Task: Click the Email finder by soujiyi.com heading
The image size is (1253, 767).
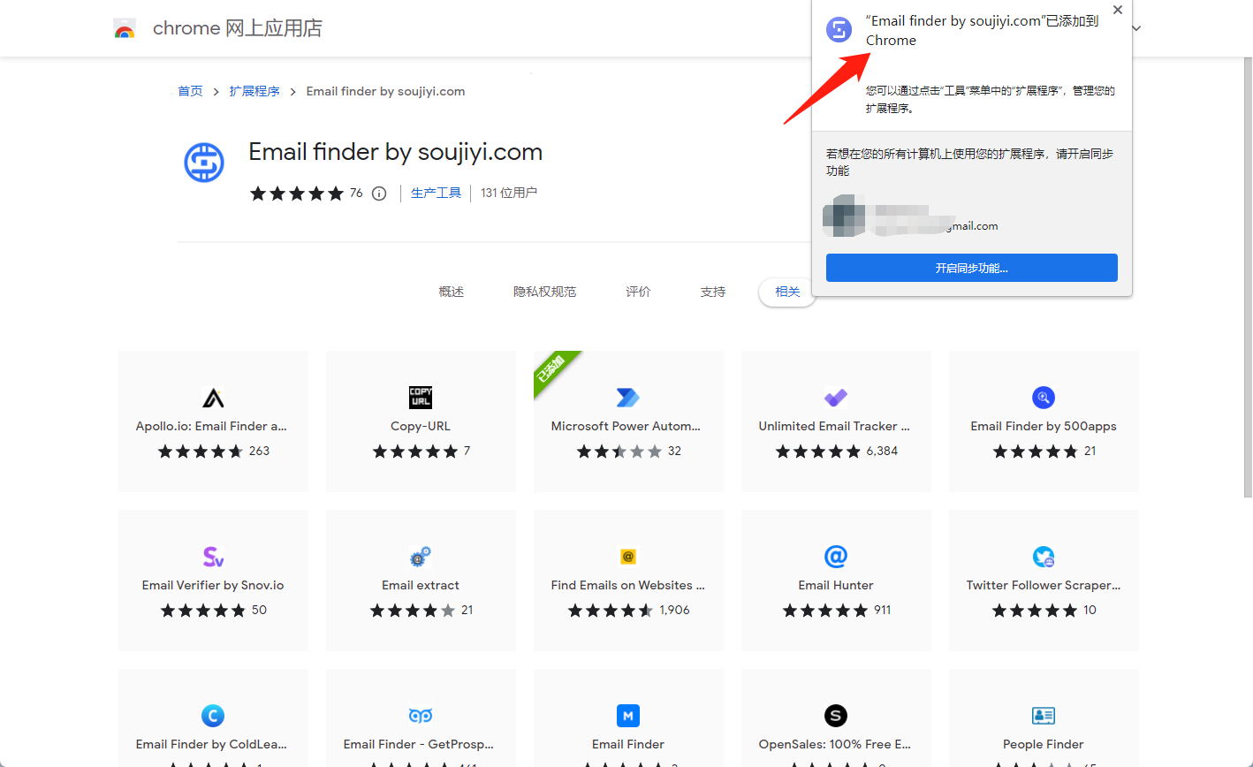Action: [395, 152]
